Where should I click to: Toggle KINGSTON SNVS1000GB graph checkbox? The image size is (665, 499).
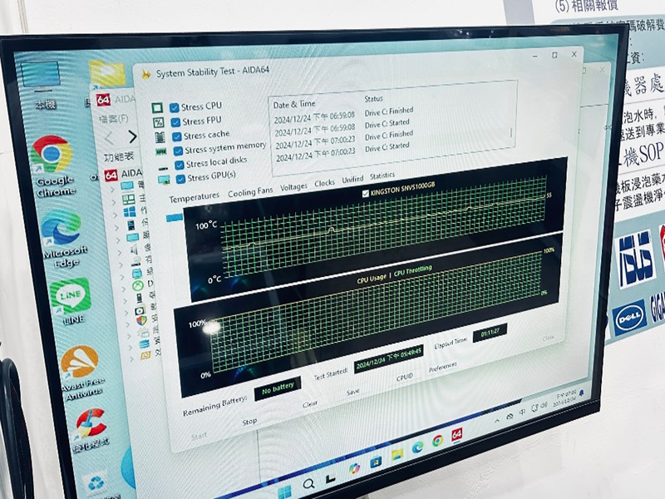click(365, 194)
